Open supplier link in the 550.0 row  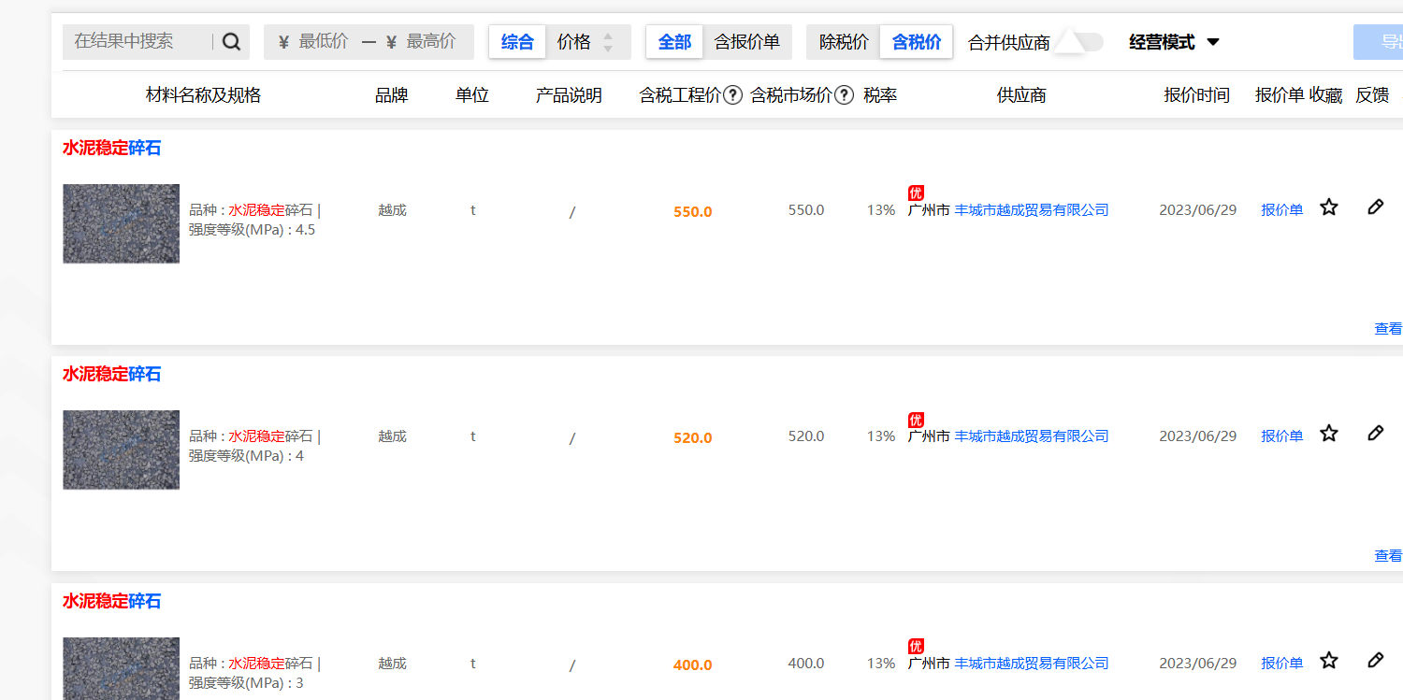[x=1032, y=210]
